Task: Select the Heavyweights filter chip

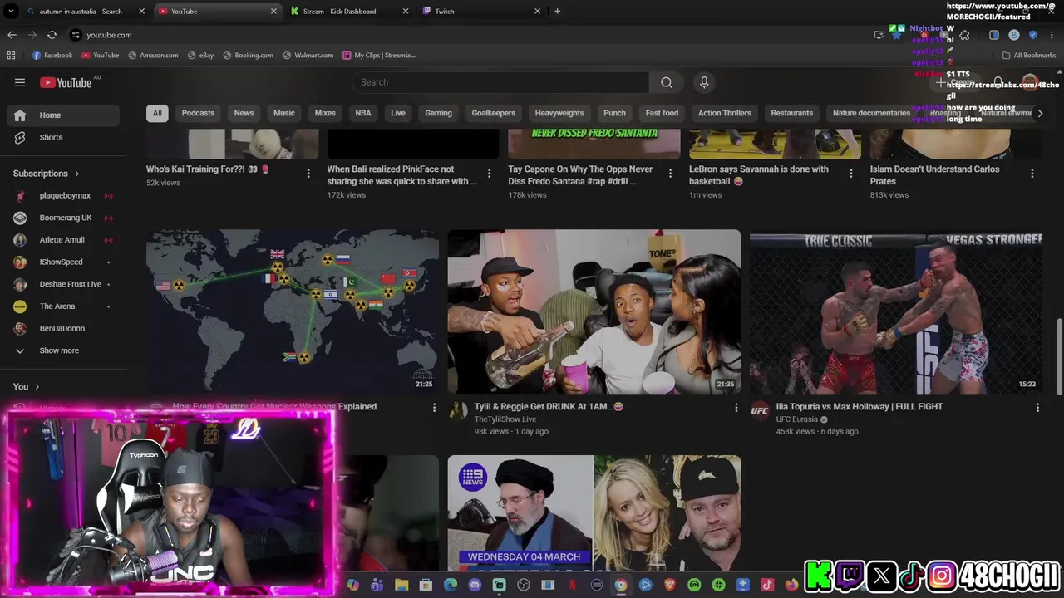Action: 559,113
